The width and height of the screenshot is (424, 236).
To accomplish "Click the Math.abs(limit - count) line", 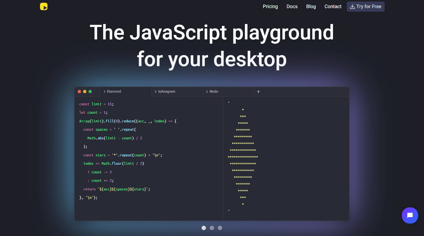I will (x=115, y=138).
